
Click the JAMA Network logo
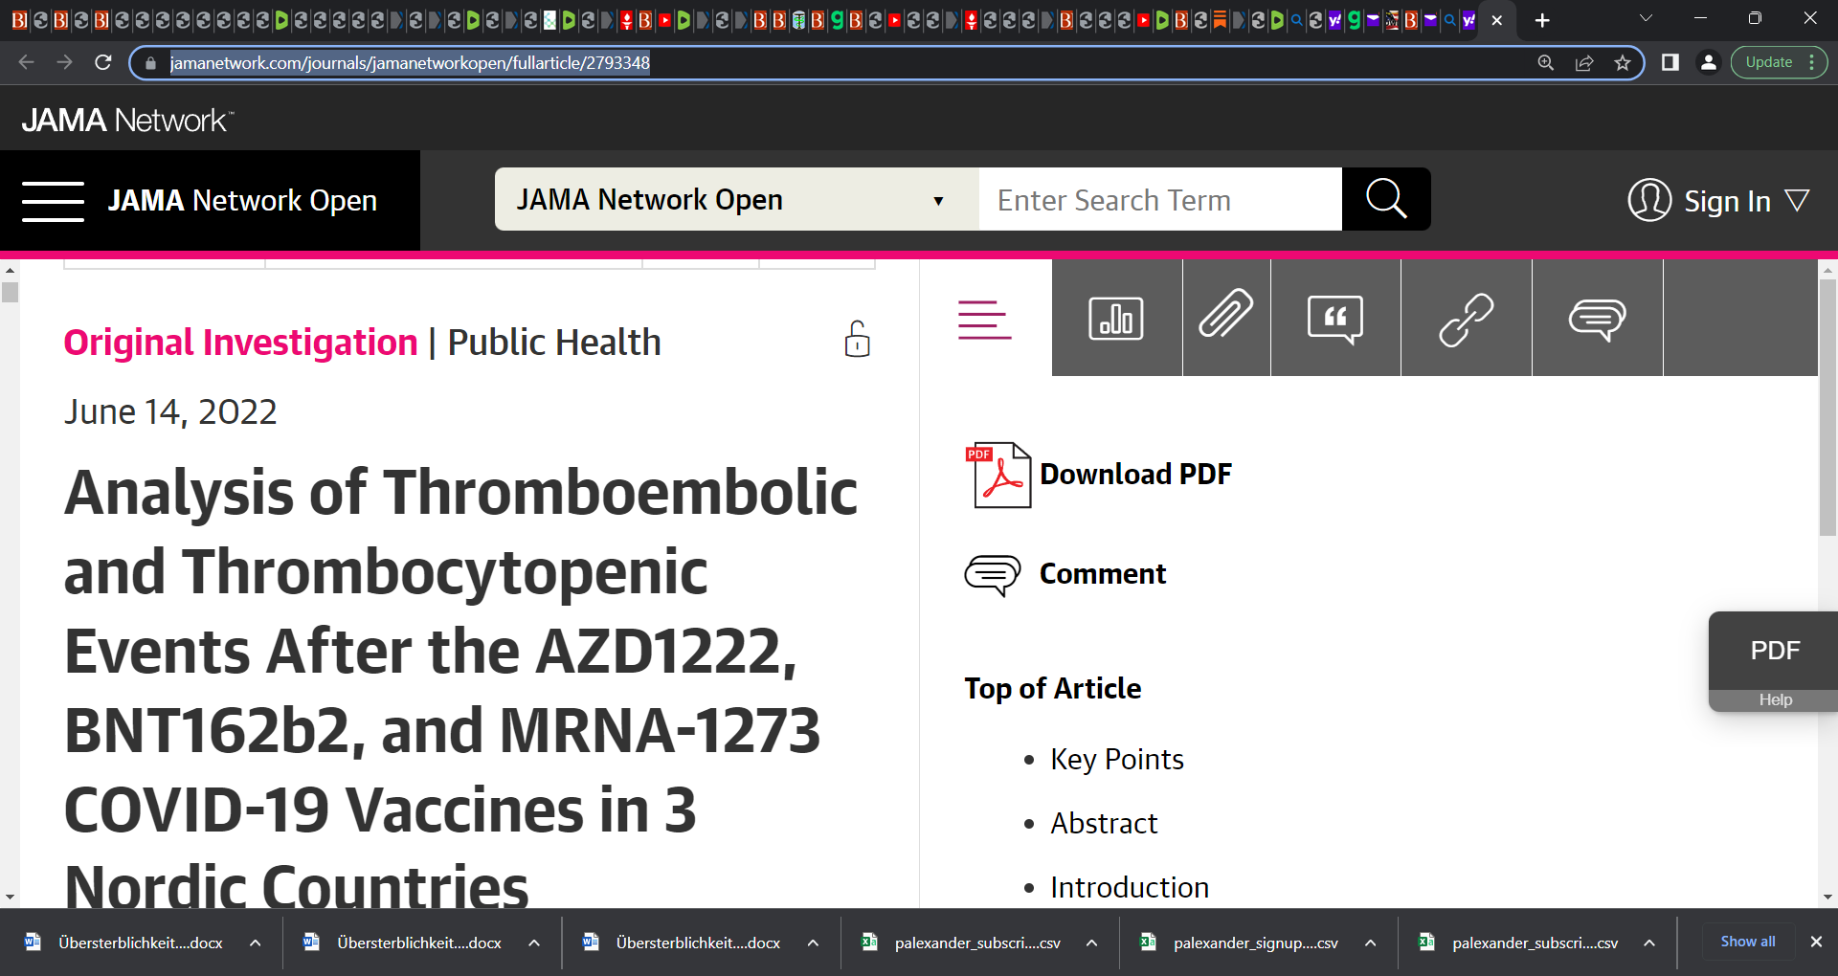click(x=127, y=121)
